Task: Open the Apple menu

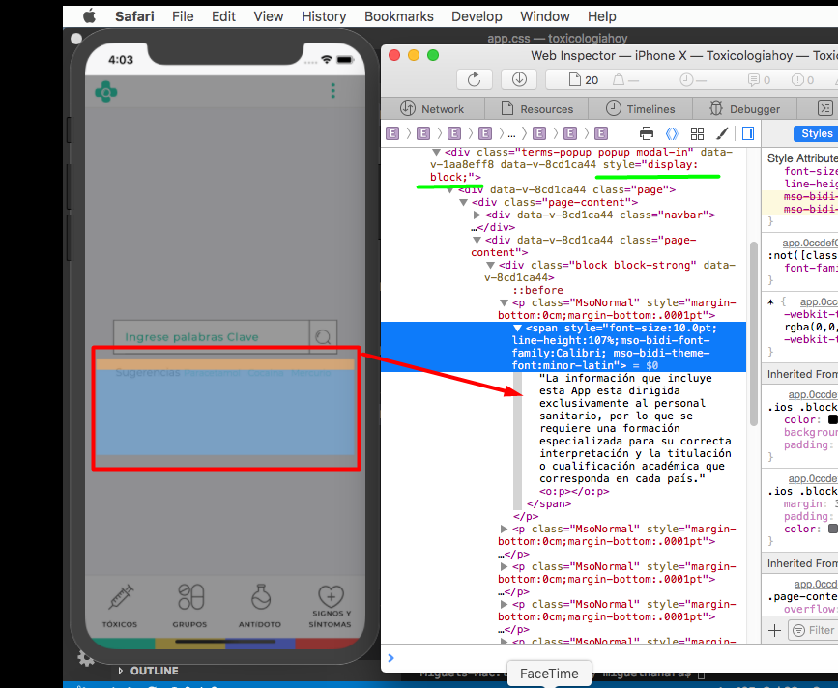Action: click(x=89, y=16)
